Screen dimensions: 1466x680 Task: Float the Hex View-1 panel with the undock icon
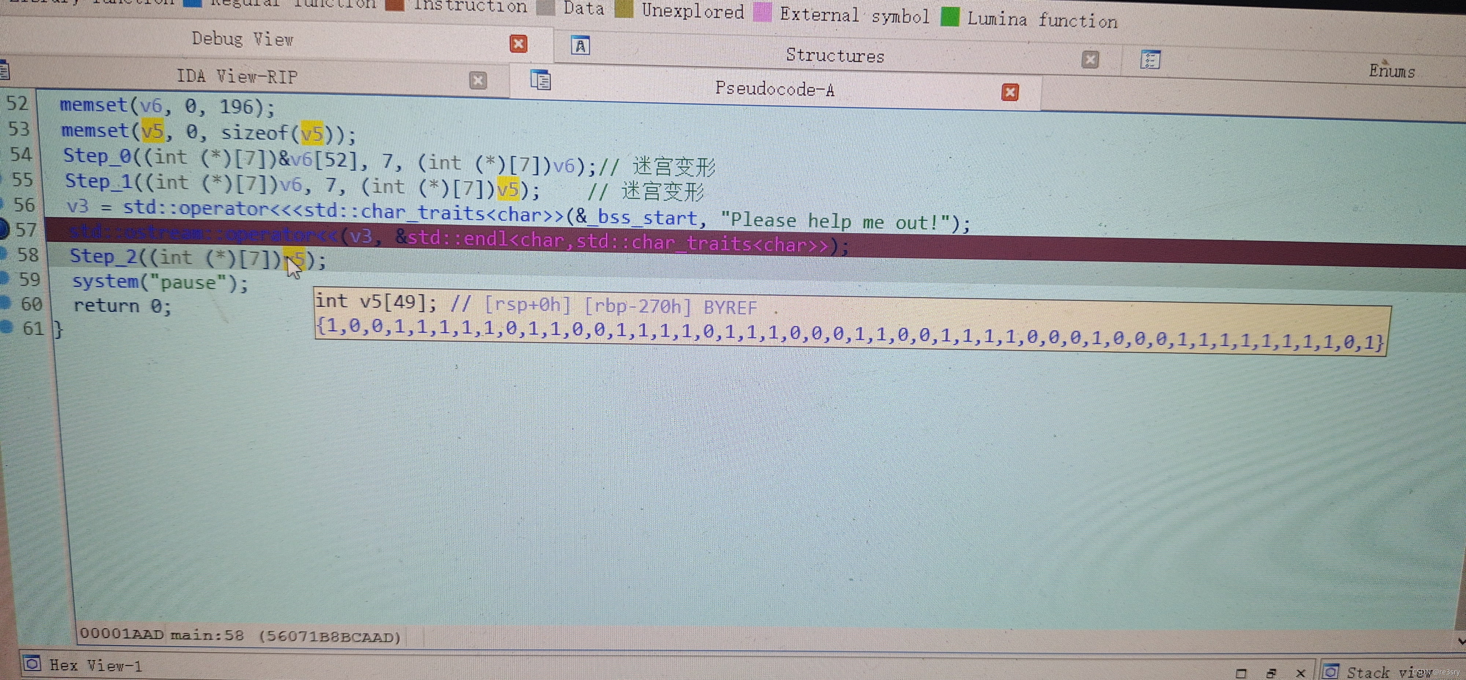(1271, 673)
